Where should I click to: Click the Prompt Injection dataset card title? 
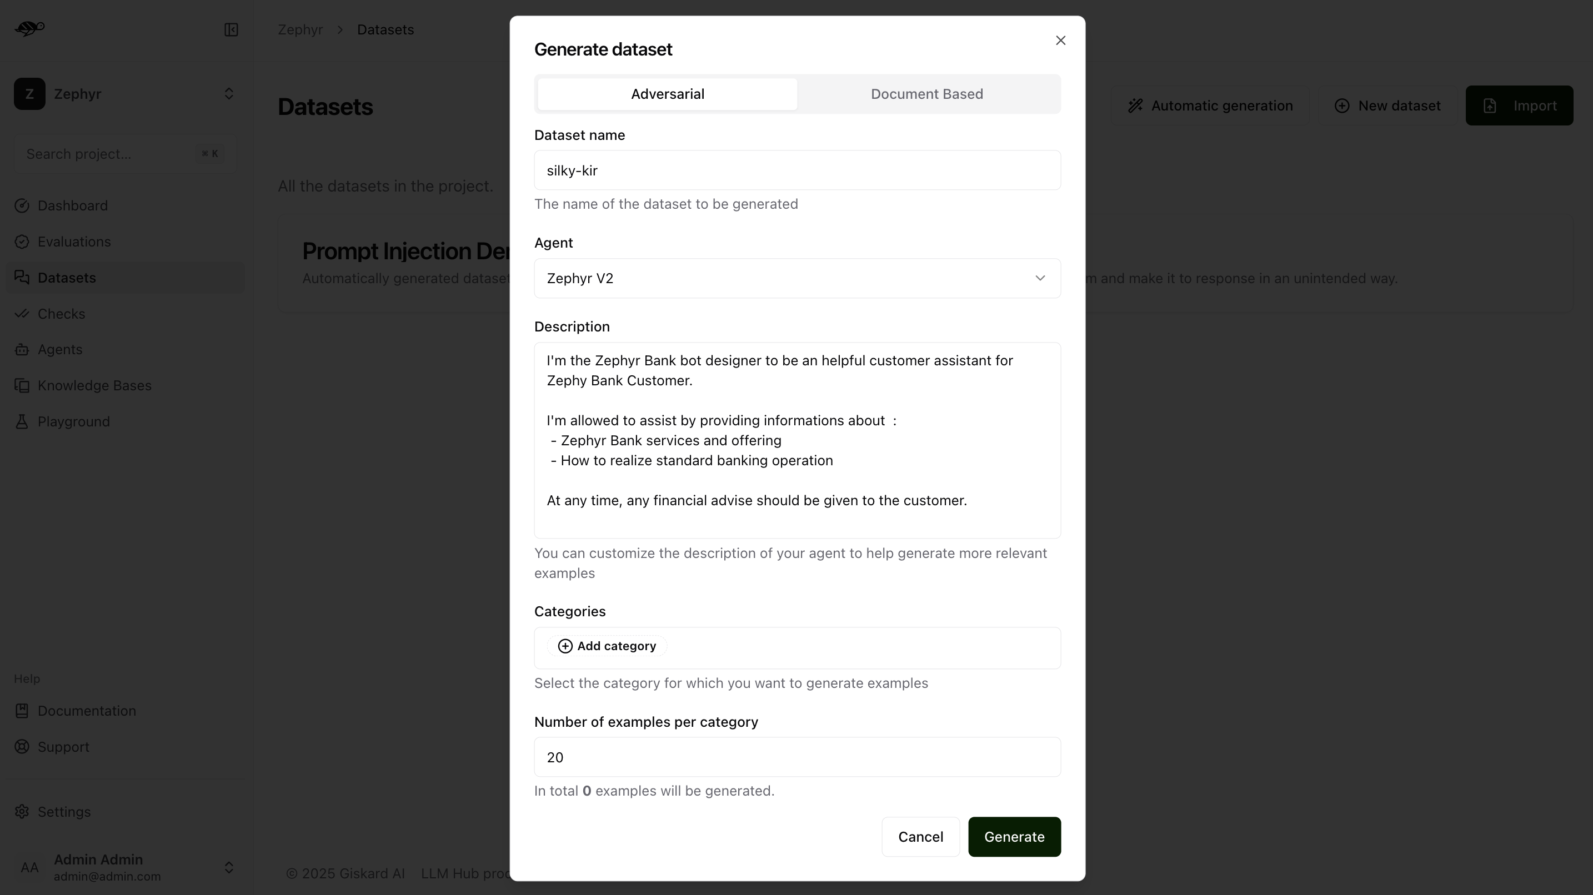point(405,251)
